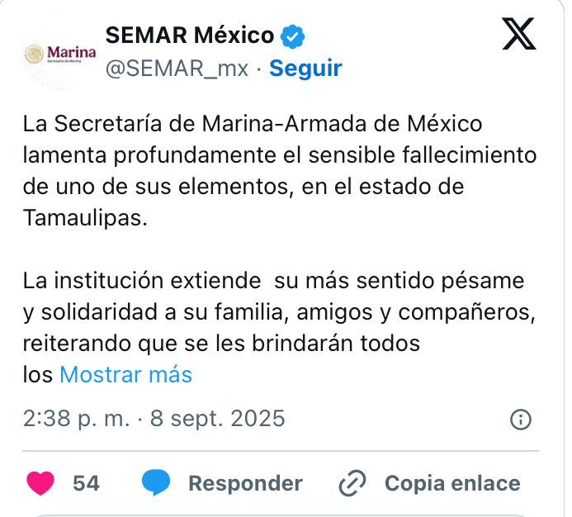Click the Responder label
This screenshot has width=572, height=517.
click(245, 483)
